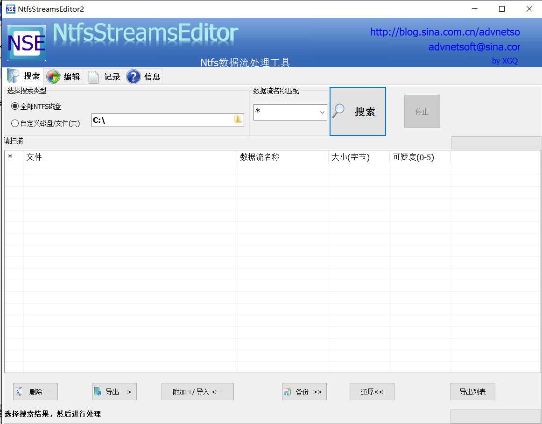
Task: Show the 信息 tab
Action: [143, 77]
